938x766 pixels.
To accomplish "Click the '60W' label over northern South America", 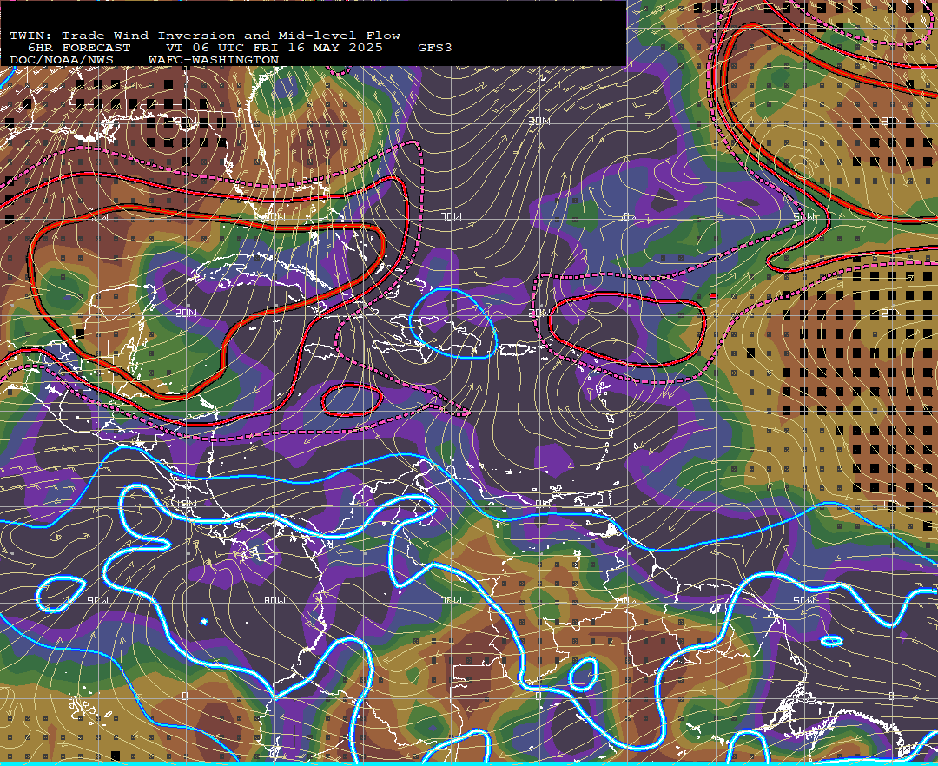I will click(628, 600).
